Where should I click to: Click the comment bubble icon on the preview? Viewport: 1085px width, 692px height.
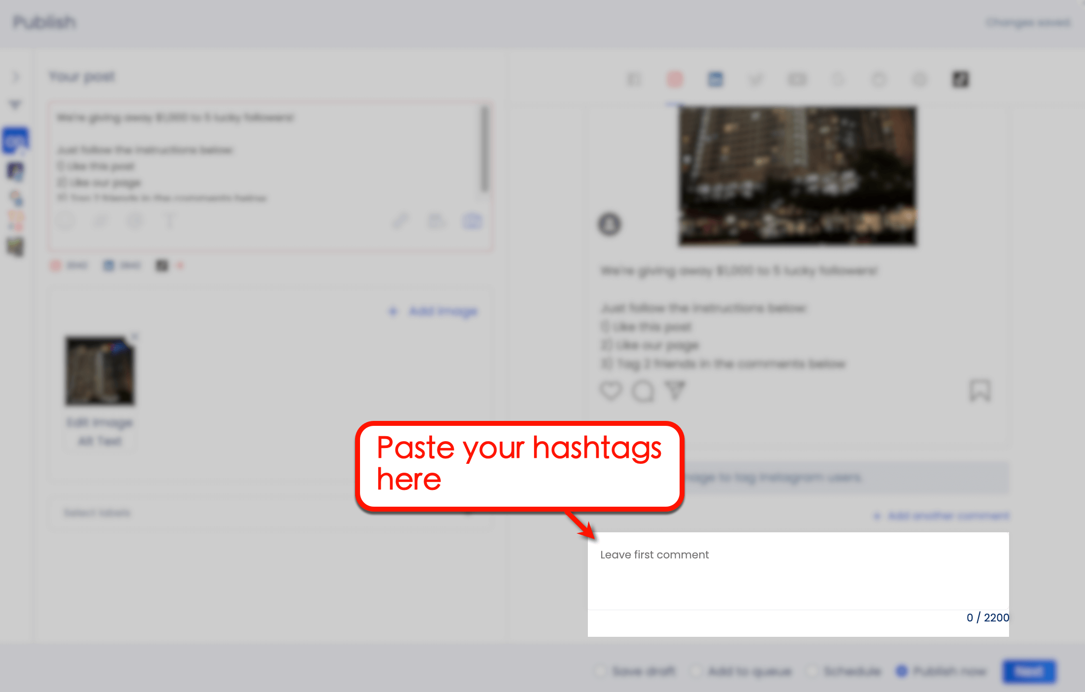643,391
